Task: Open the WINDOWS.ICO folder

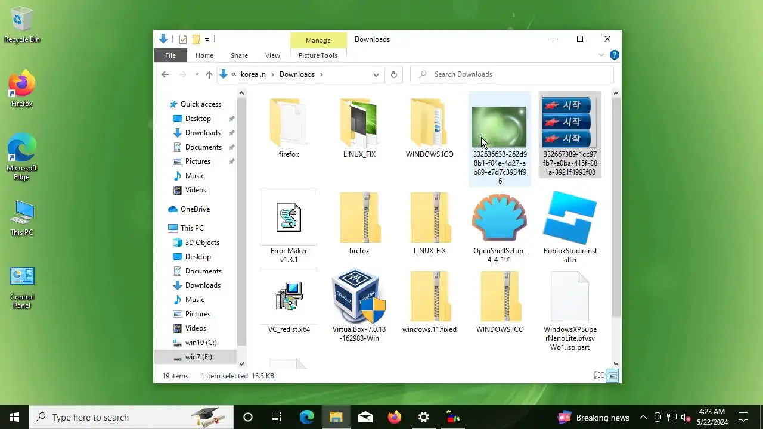Action: point(430,127)
